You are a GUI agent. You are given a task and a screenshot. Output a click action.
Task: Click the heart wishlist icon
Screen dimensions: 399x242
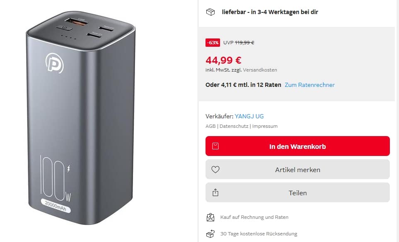[215, 169]
